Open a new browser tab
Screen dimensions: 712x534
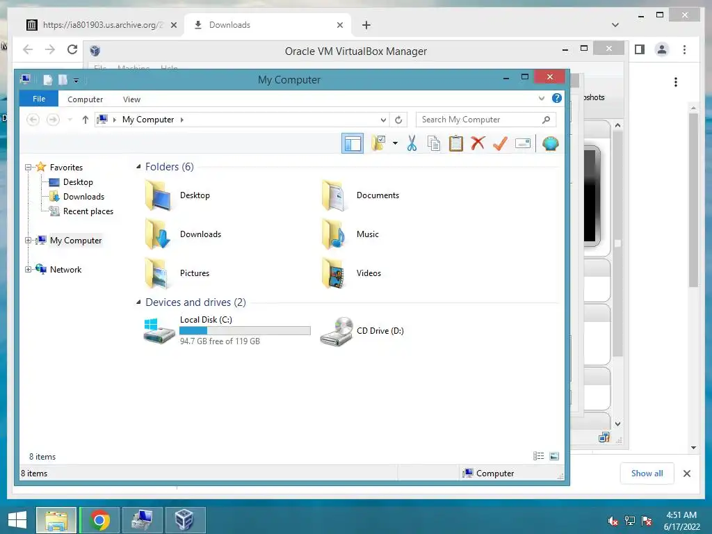coord(366,25)
